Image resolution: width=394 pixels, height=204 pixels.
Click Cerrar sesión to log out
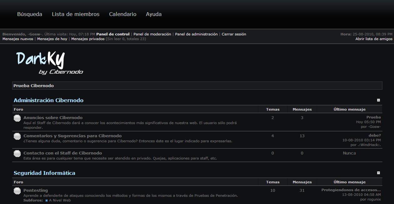(234, 34)
